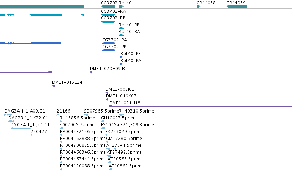Click the RP004162888.5prime label
The width and height of the screenshot is (292, 171).
(x=83, y=139)
